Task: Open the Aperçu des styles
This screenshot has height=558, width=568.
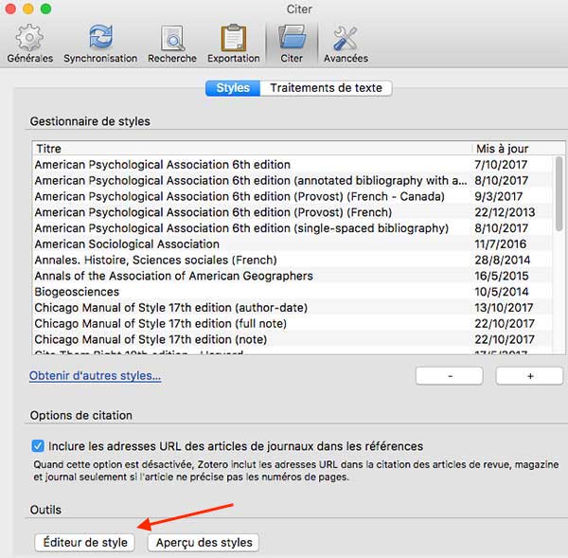Action: pyautogui.click(x=204, y=543)
